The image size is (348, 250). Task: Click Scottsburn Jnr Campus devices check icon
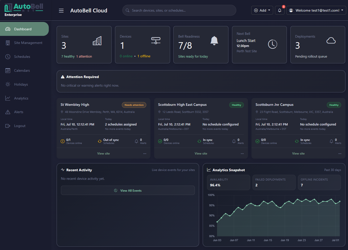(257, 141)
